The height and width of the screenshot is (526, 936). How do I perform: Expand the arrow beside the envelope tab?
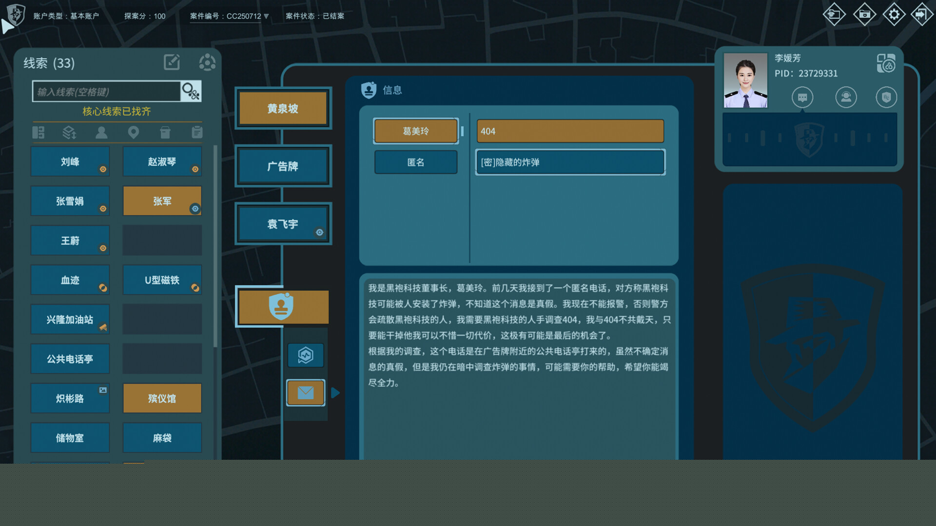point(335,393)
